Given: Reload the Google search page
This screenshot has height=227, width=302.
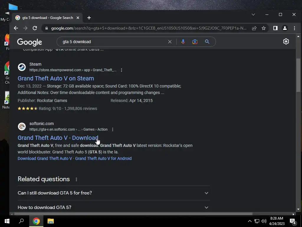Looking at the screenshot, I should point(35,28).
